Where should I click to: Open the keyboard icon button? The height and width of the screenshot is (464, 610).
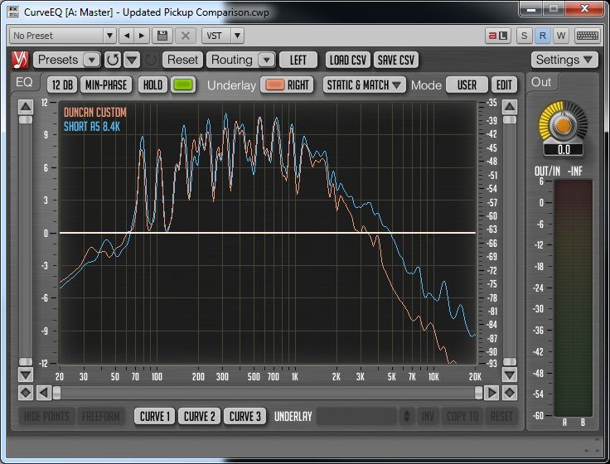(587, 36)
